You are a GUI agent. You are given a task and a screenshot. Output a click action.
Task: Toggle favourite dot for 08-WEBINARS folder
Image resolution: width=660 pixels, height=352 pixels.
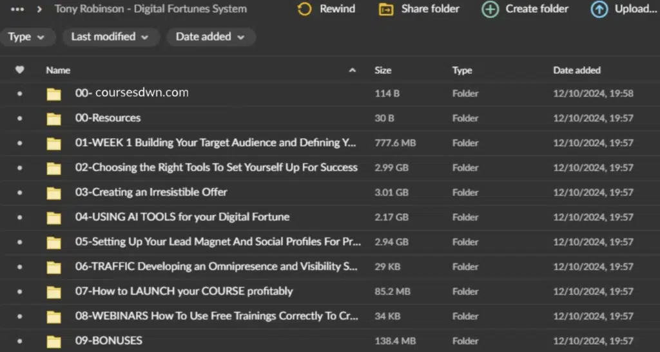coord(20,317)
